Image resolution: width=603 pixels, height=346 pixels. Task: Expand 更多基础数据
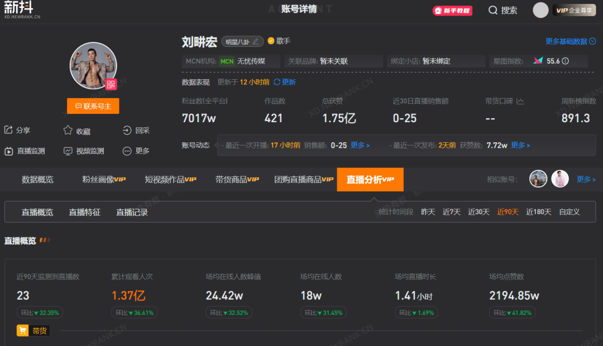(571, 41)
